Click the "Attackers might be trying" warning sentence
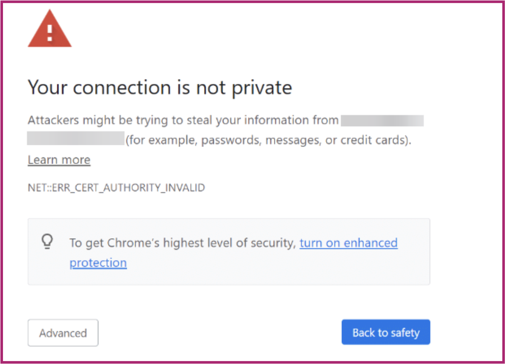507x364 pixels. point(183,121)
